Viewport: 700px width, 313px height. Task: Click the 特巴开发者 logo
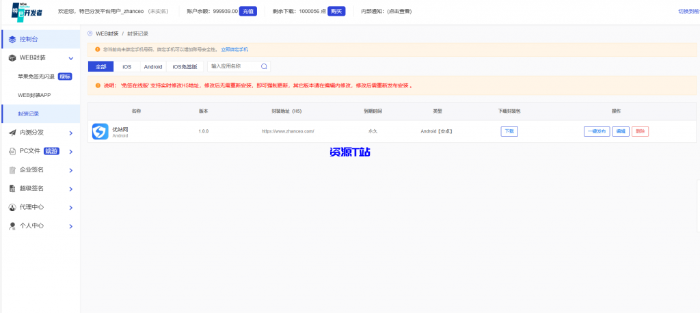[27, 12]
